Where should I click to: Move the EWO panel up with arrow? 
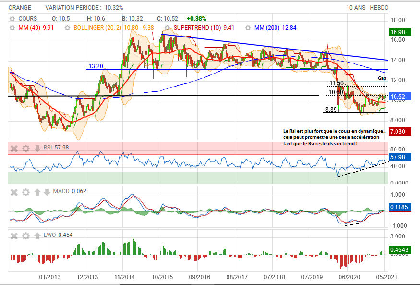37,235
